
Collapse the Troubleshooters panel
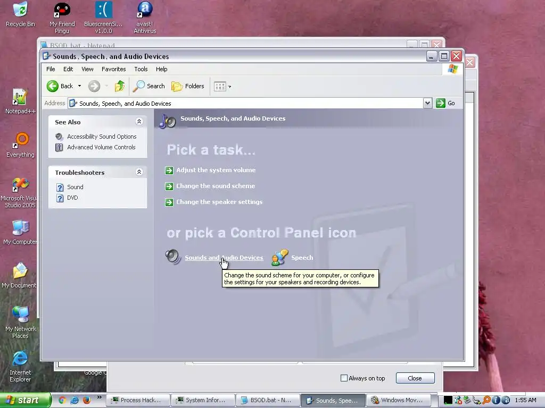point(139,172)
